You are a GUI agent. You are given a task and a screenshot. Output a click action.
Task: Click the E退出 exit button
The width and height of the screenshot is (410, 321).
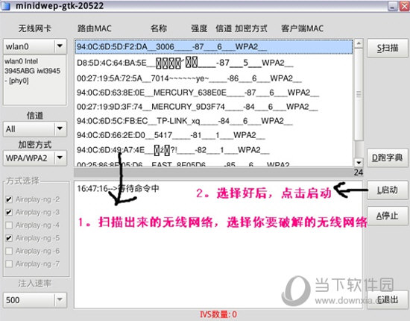click(x=387, y=300)
